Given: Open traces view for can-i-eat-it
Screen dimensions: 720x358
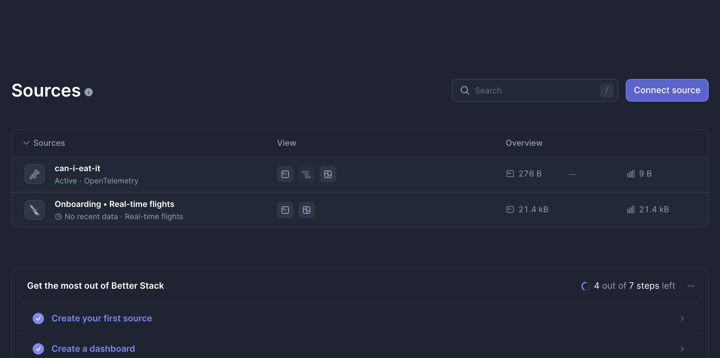Looking at the screenshot, I should tap(307, 174).
